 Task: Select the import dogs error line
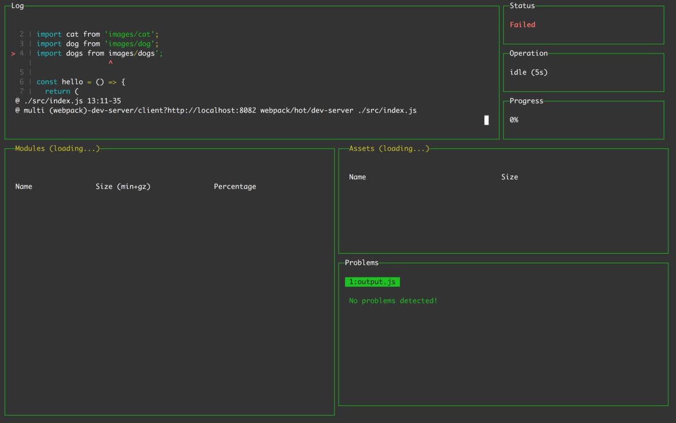[96, 53]
